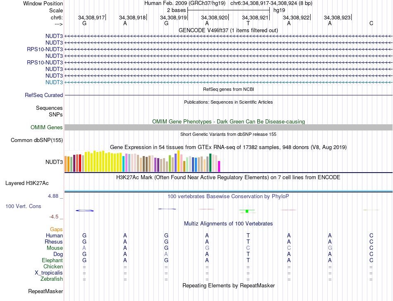Open '100 vertebrates Basewise Conservation by PhyloP' title

click(x=228, y=197)
